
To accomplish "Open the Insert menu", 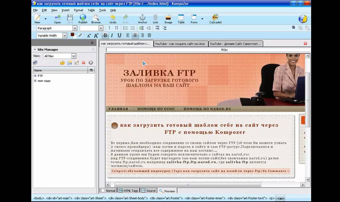I will click(x=65, y=10).
